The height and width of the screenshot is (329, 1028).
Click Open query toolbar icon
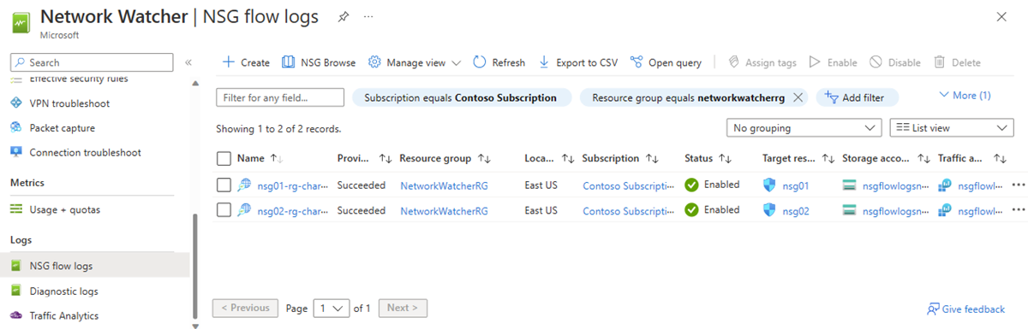(636, 62)
